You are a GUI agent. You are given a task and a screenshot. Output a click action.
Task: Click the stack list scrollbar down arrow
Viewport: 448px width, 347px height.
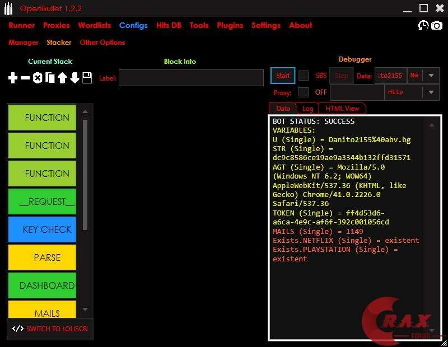coord(85,310)
